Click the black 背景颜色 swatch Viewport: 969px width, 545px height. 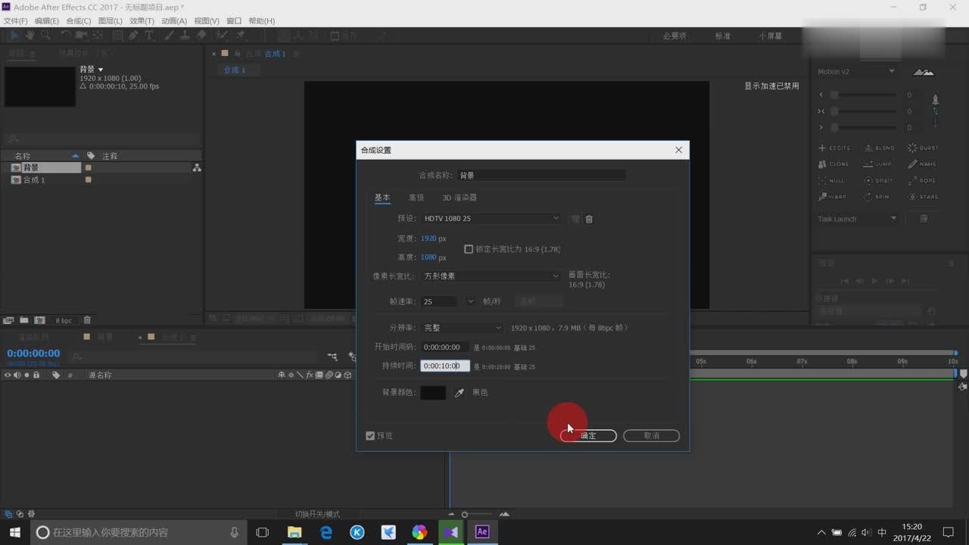pos(433,393)
